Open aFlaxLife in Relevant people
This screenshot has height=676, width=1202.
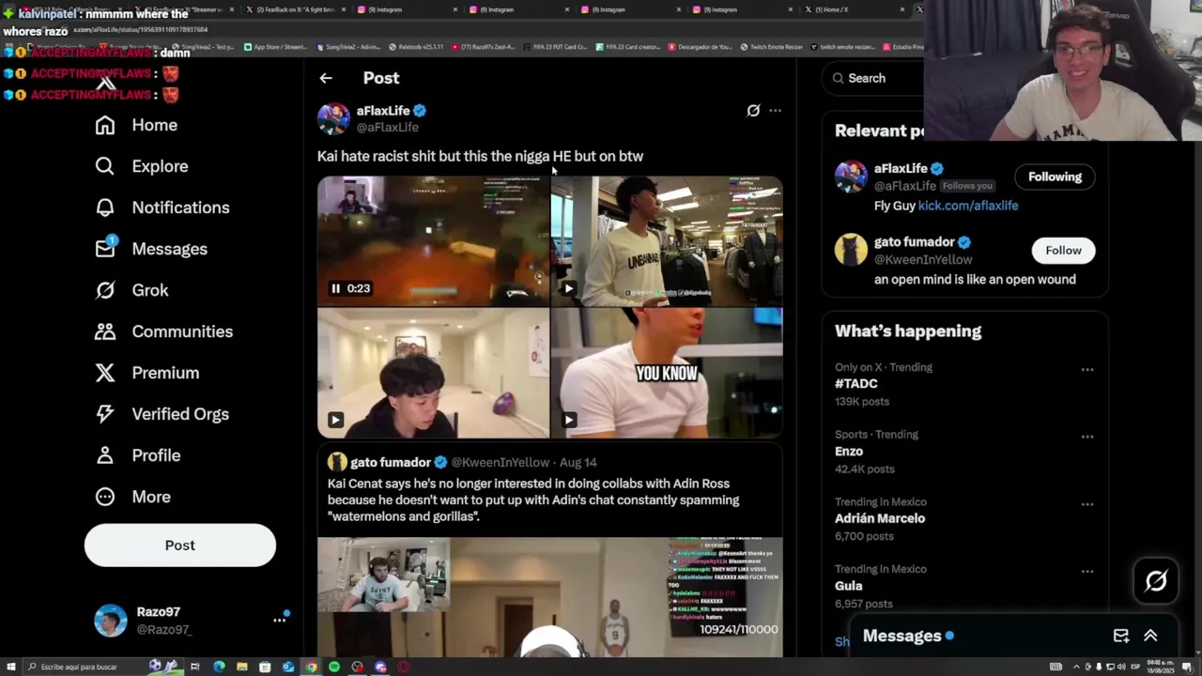click(901, 168)
